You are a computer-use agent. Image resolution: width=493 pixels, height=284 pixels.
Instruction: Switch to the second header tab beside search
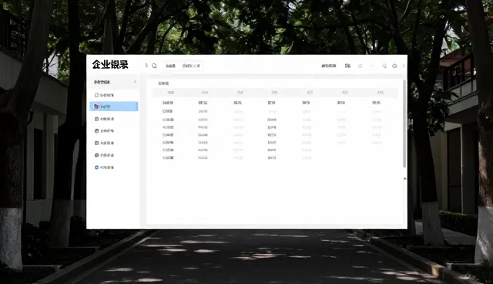(x=191, y=66)
